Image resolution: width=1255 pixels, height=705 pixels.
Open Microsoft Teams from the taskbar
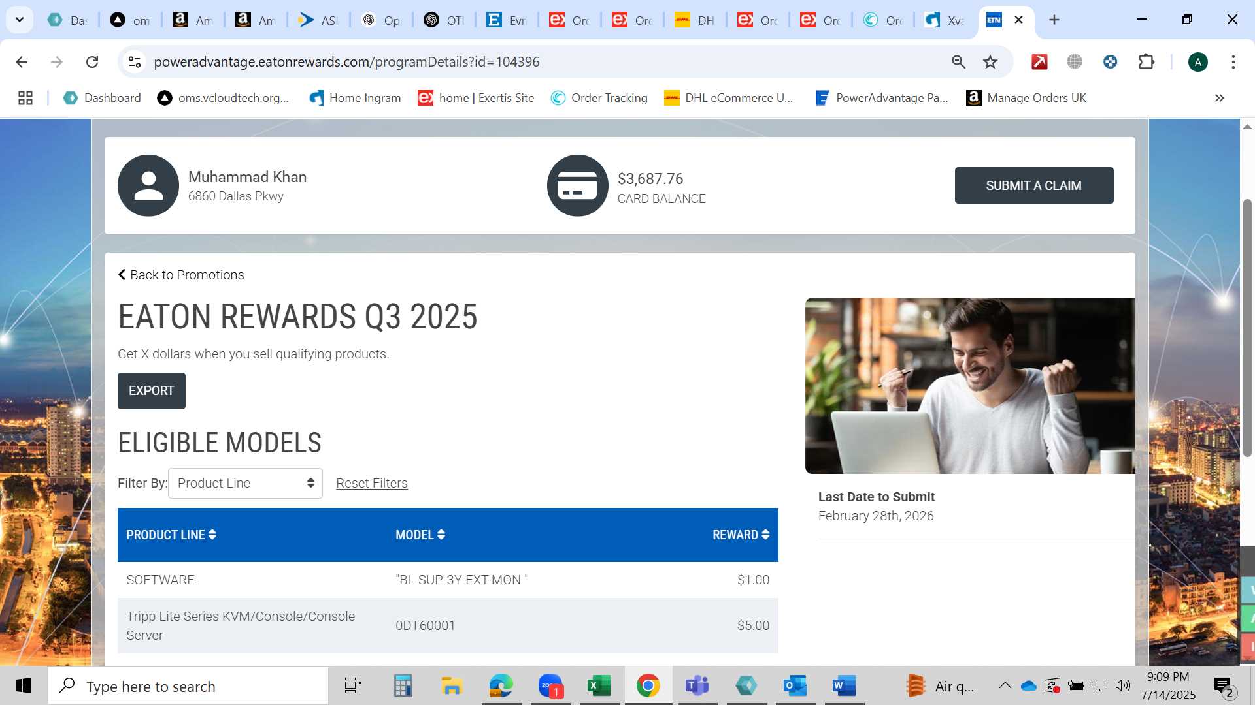[697, 686]
